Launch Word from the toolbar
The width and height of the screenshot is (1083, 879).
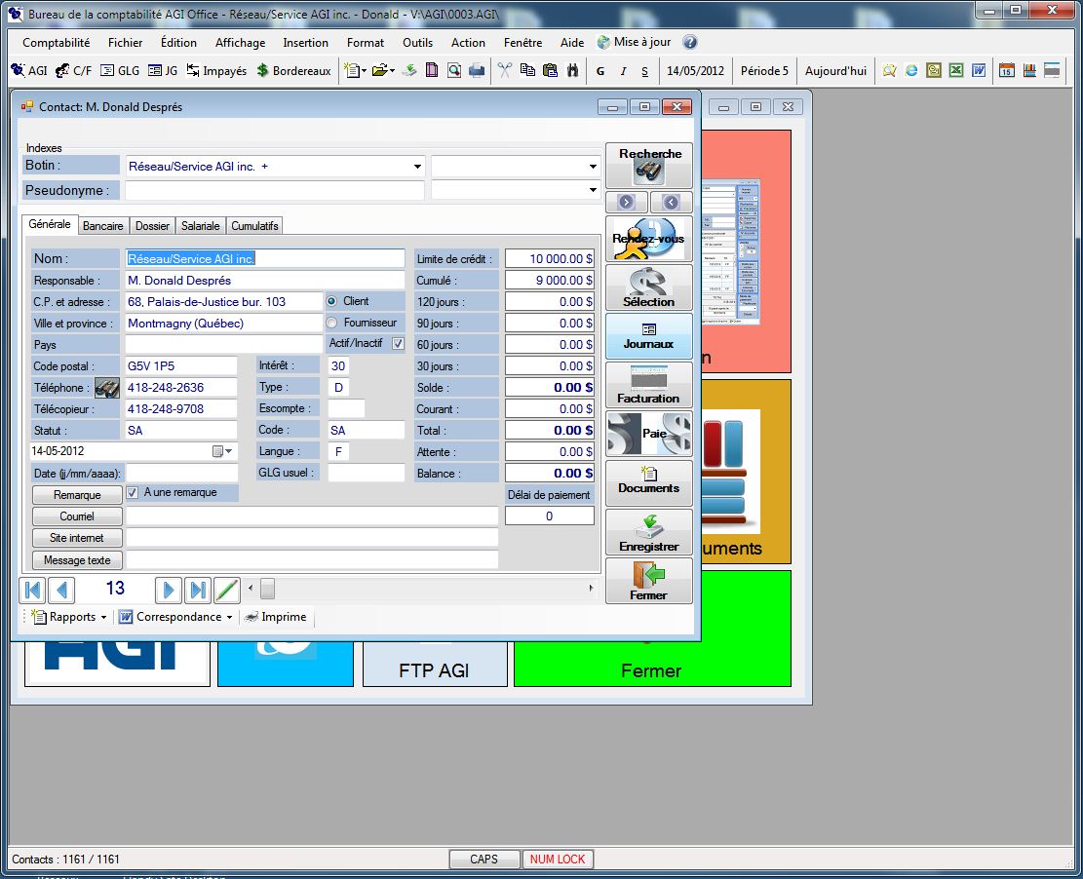coord(979,70)
